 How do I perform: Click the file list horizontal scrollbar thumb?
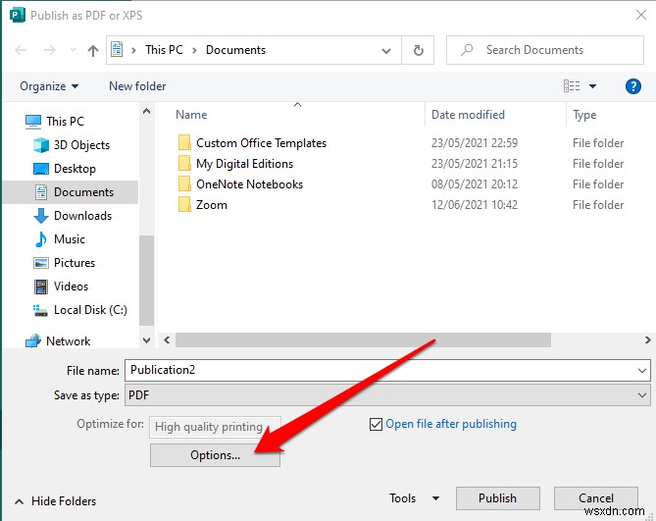(363, 340)
